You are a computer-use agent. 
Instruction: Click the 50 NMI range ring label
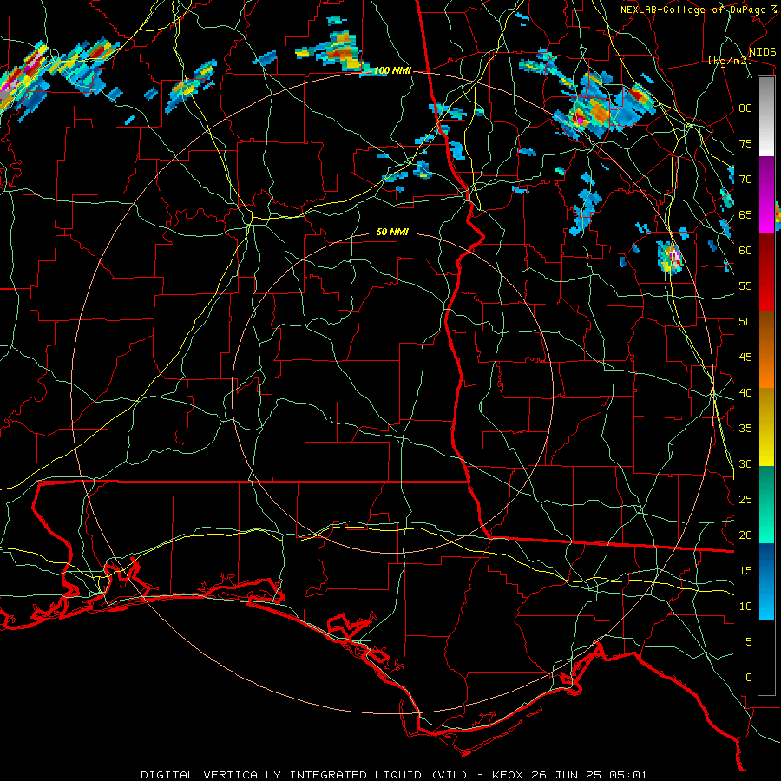(392, 232)
